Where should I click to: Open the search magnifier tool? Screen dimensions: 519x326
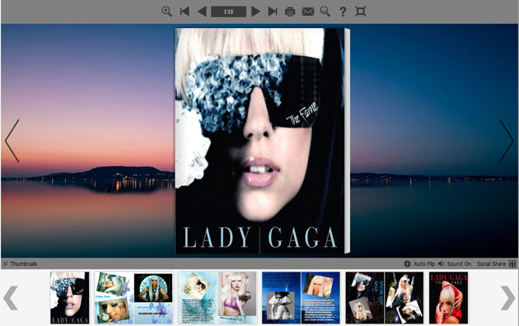pos(325,12)
